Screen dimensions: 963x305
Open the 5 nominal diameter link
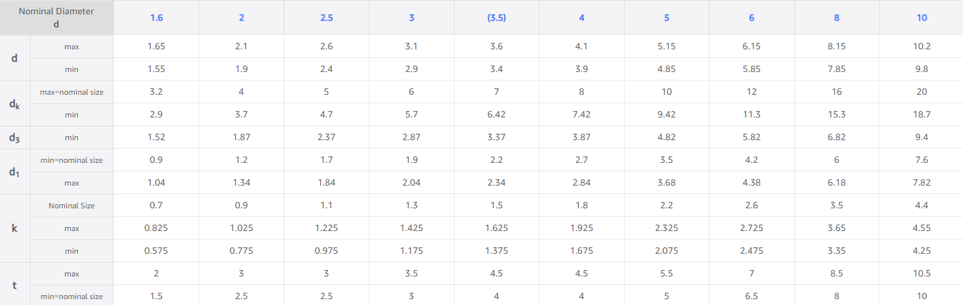667,18
